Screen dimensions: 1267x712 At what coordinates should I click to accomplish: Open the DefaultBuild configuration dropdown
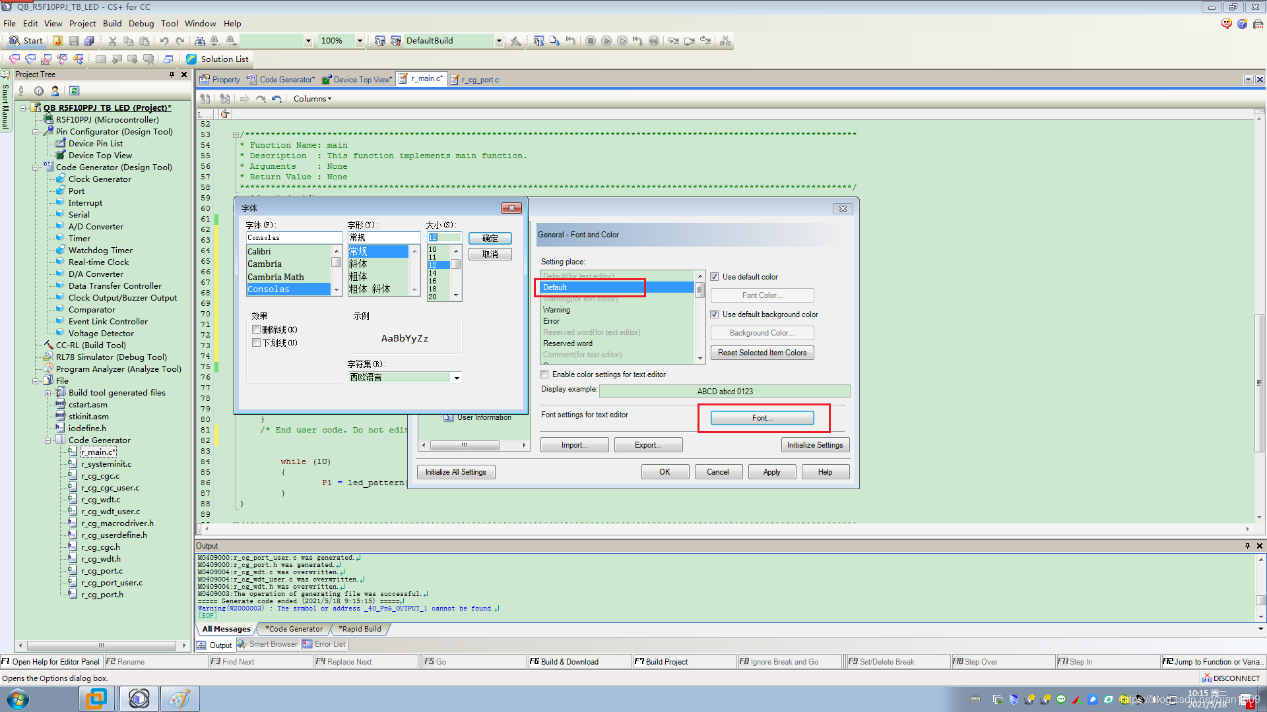click(498, 41)
